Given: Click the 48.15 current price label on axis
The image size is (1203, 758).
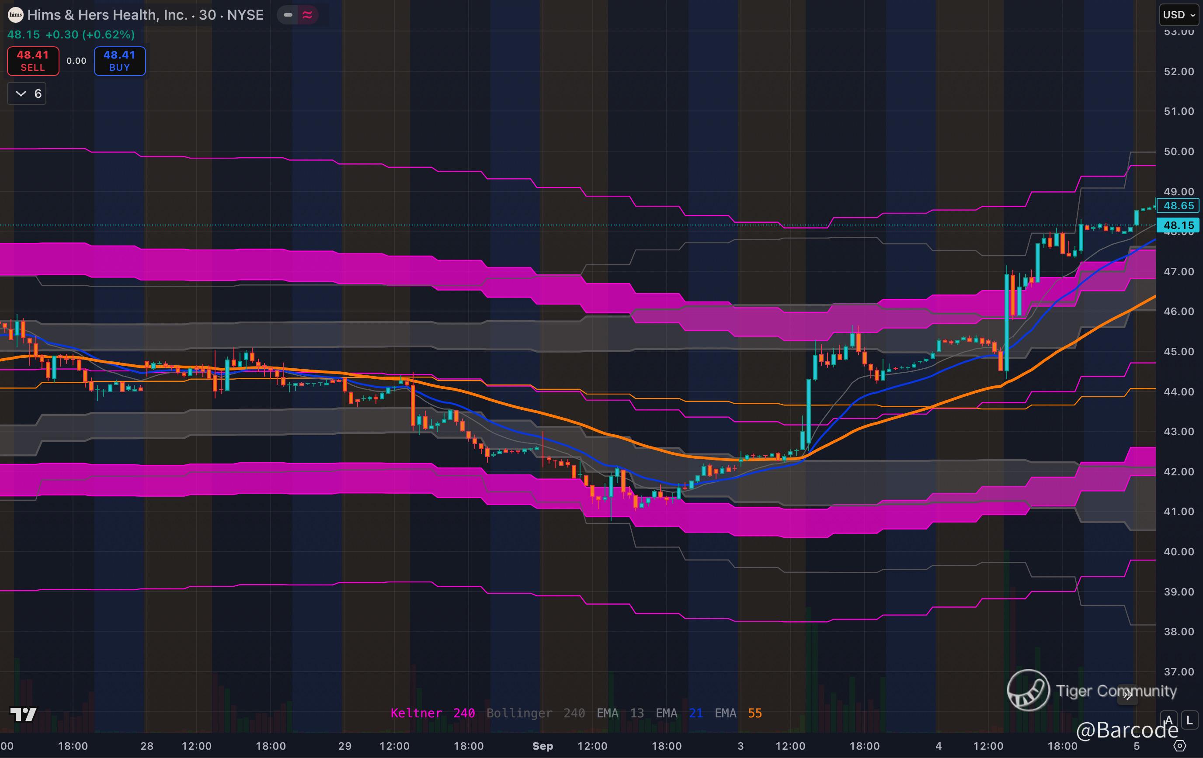Looking at the screenshot, I should tap(1178, 225).
